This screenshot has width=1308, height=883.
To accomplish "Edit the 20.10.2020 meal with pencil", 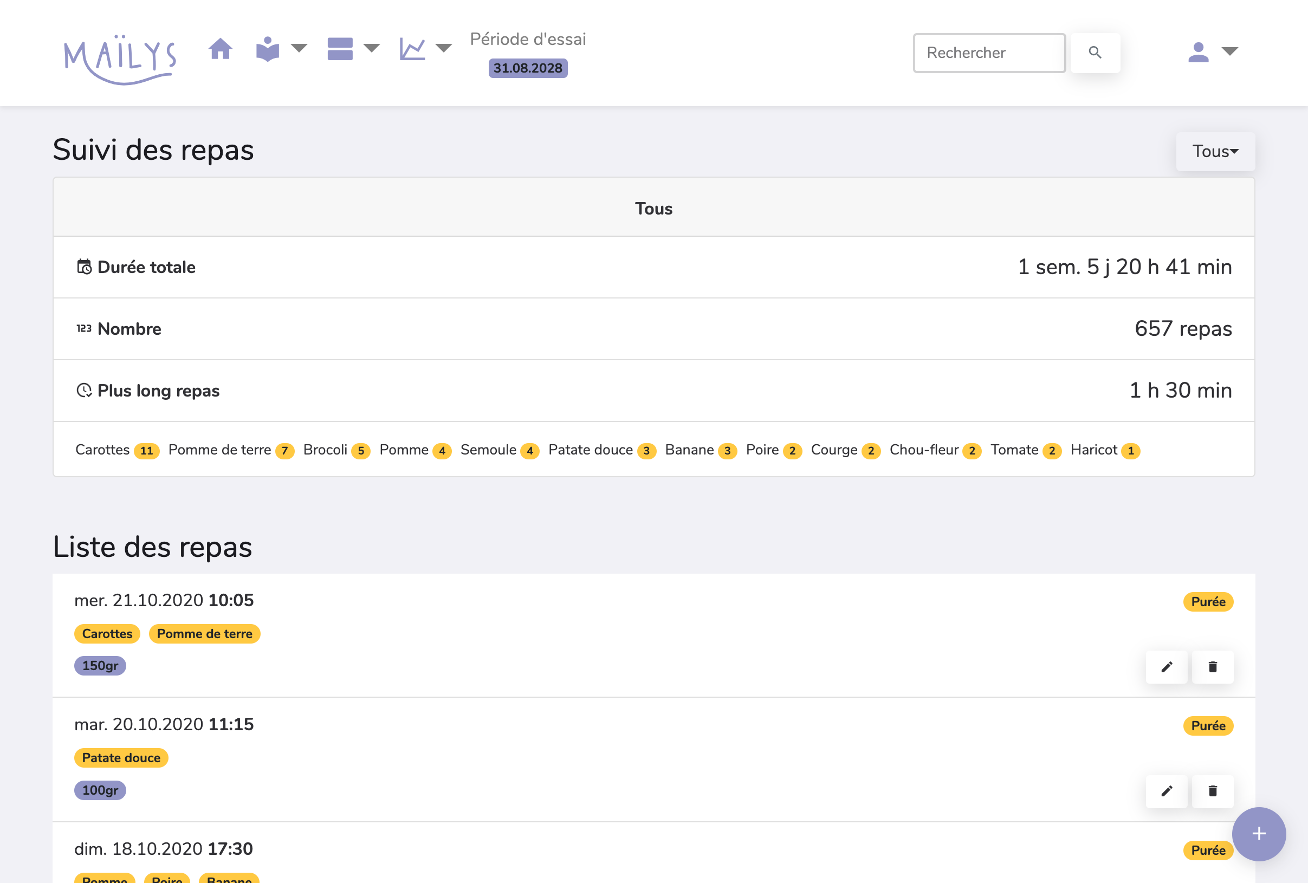I will pyautogui.click(x=1167, y=791).
